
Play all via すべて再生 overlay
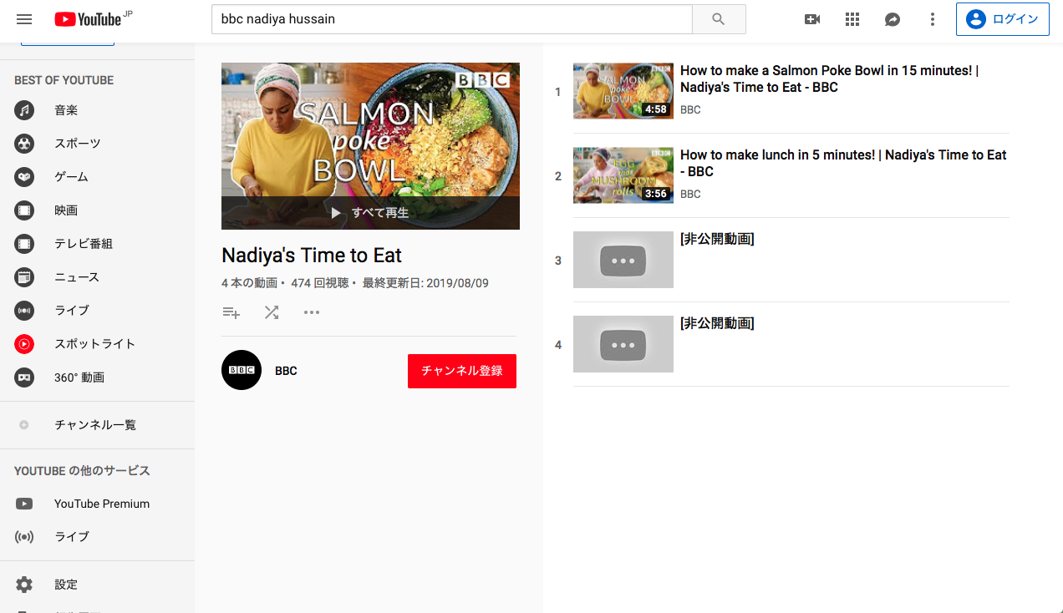pyautogui.click(x=370, y=213)
